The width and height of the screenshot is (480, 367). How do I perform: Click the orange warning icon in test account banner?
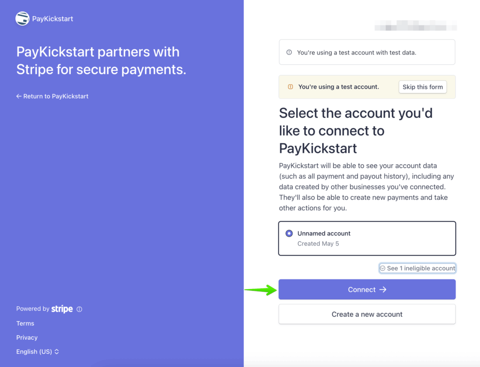pyautogui.click(x=290, y=87)
